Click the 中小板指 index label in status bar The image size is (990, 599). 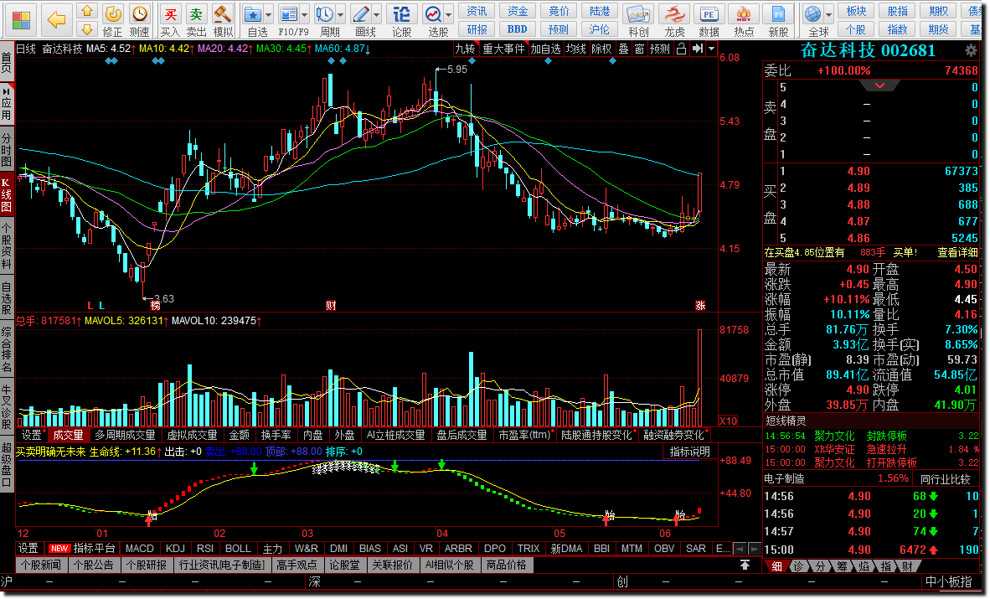click(948, 581)
